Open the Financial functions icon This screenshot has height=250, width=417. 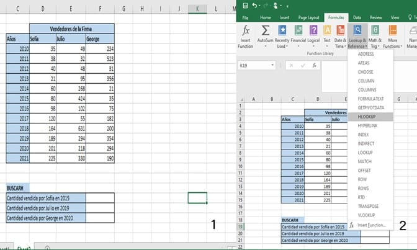(x=298, y=30)
